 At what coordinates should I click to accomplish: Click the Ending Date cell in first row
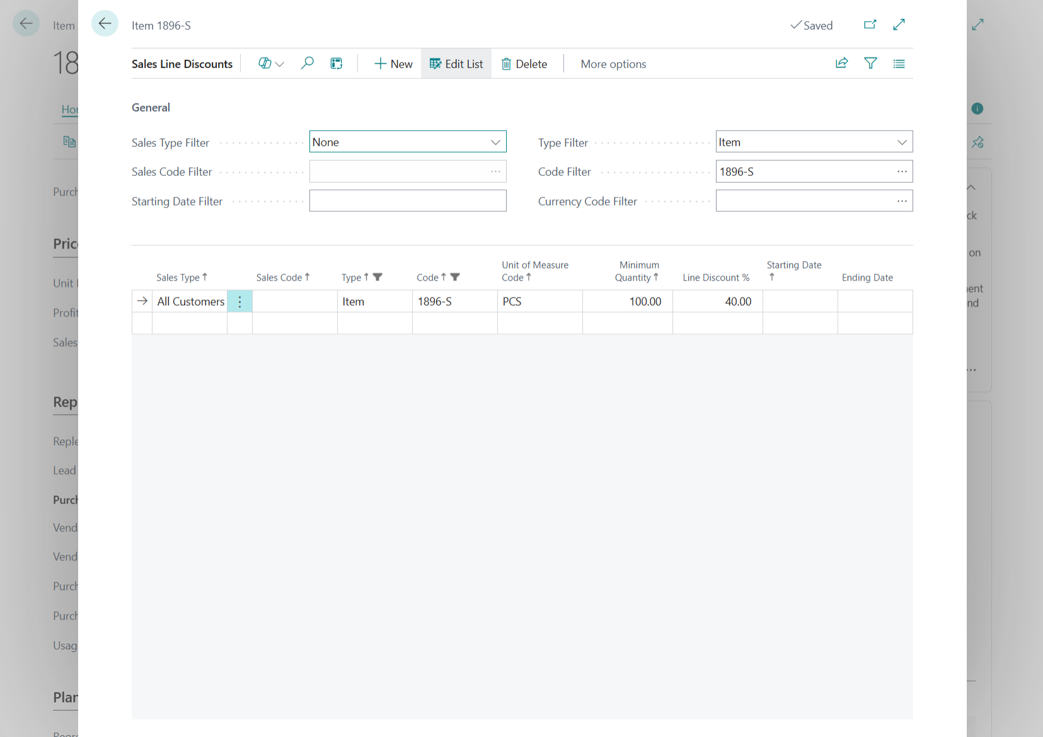pos(875,301)
